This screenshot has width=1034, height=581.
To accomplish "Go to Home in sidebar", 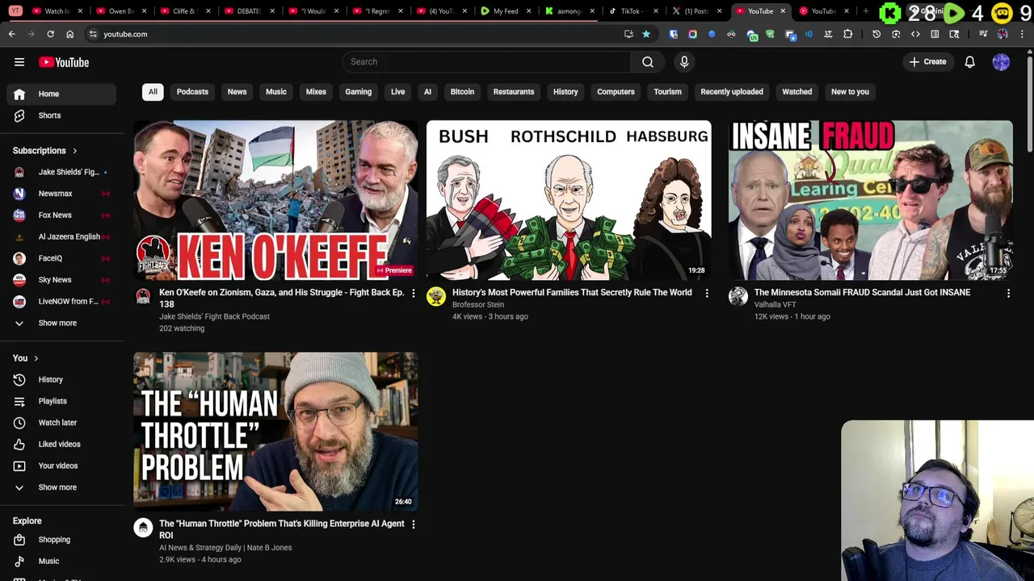I will tap(61, 94).
